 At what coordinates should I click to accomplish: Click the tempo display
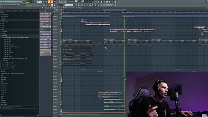(39, 2)
